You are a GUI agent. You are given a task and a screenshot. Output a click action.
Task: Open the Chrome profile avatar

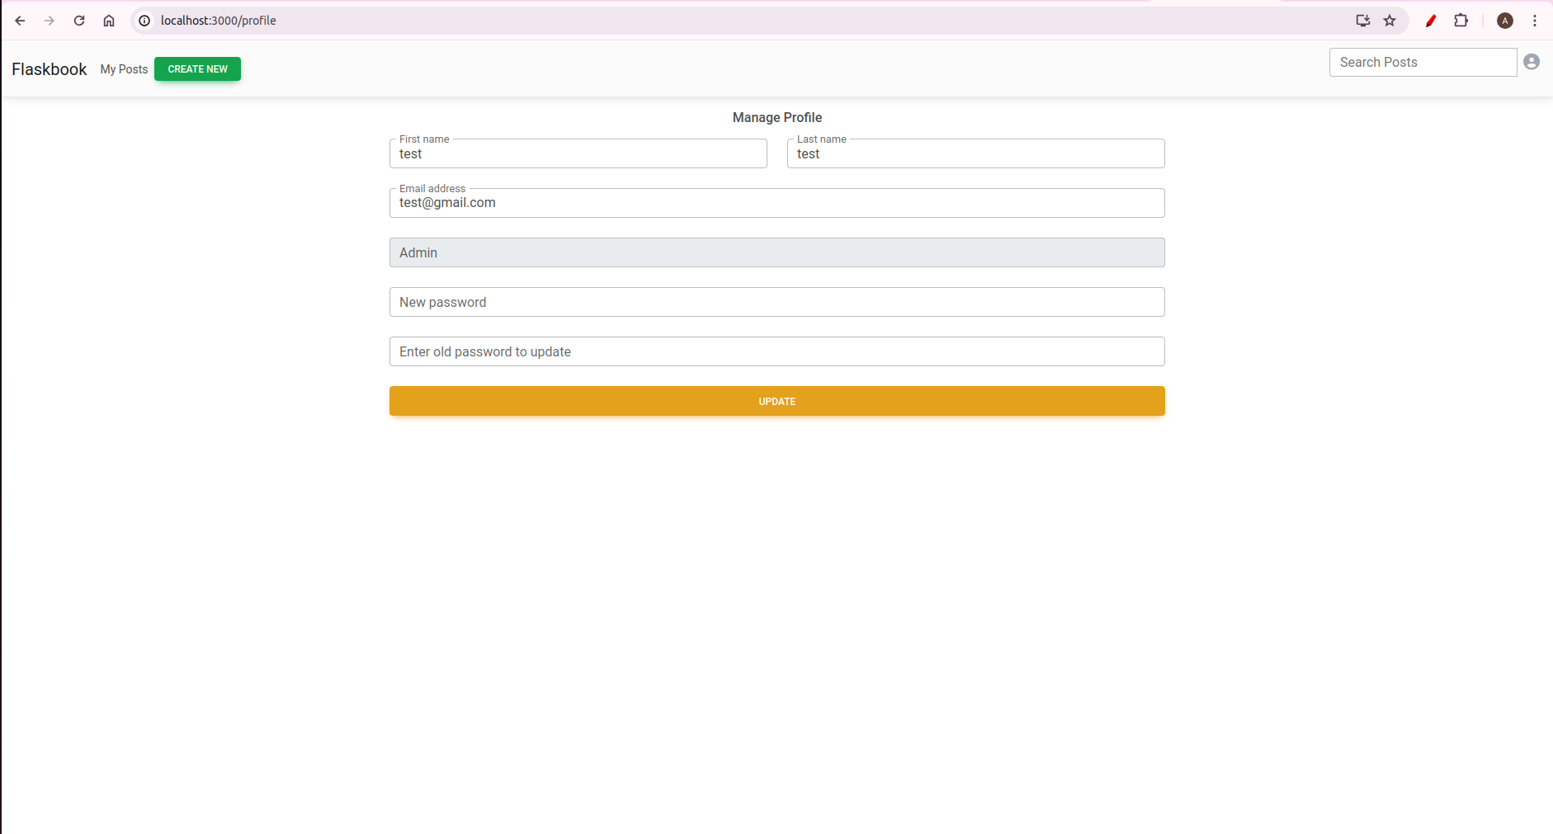(1505, 21)
